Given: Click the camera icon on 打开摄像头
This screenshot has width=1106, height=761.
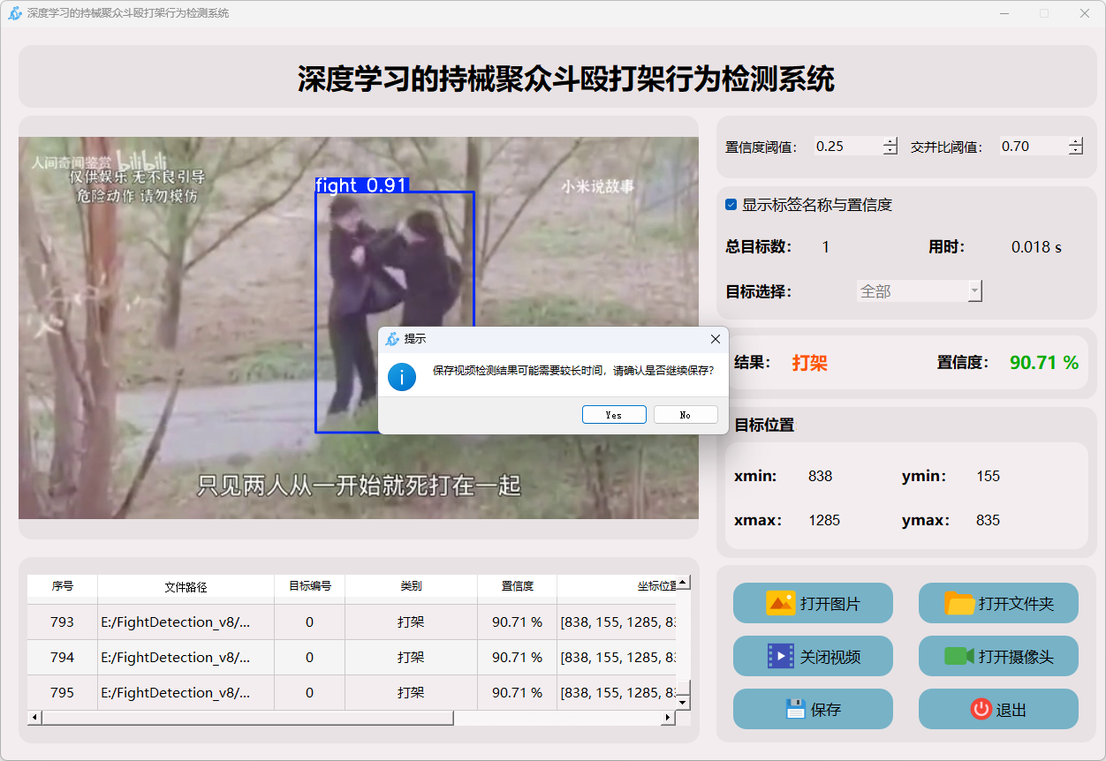Looking at the screenshot, I should tap(958, 656).
